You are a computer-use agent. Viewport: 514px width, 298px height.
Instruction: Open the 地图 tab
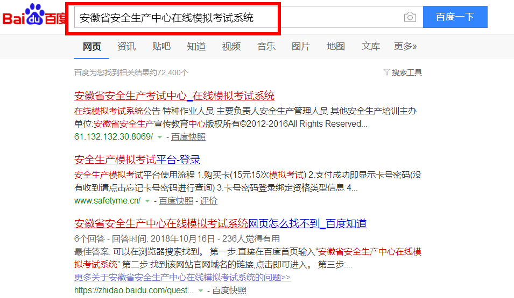pyautogui.click(x=336, y=47)
